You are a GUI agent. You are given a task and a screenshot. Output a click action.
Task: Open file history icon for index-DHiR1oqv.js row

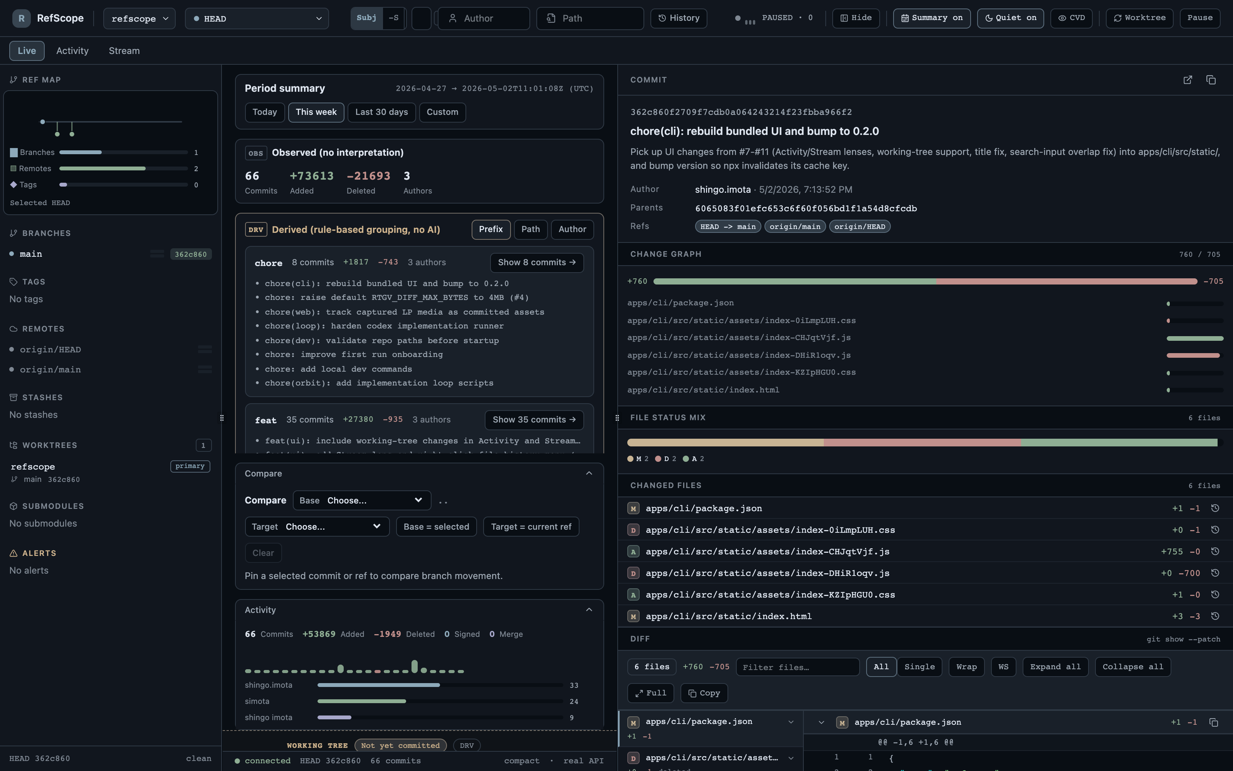(x=1215, y=573)
